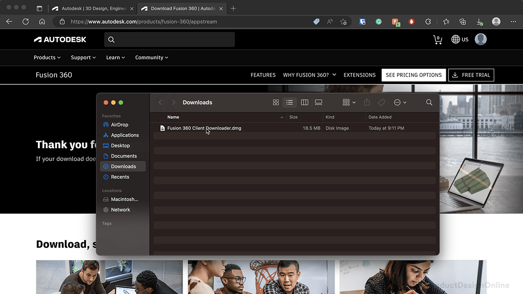Open the Edge profile avatar

coord(496,21)
